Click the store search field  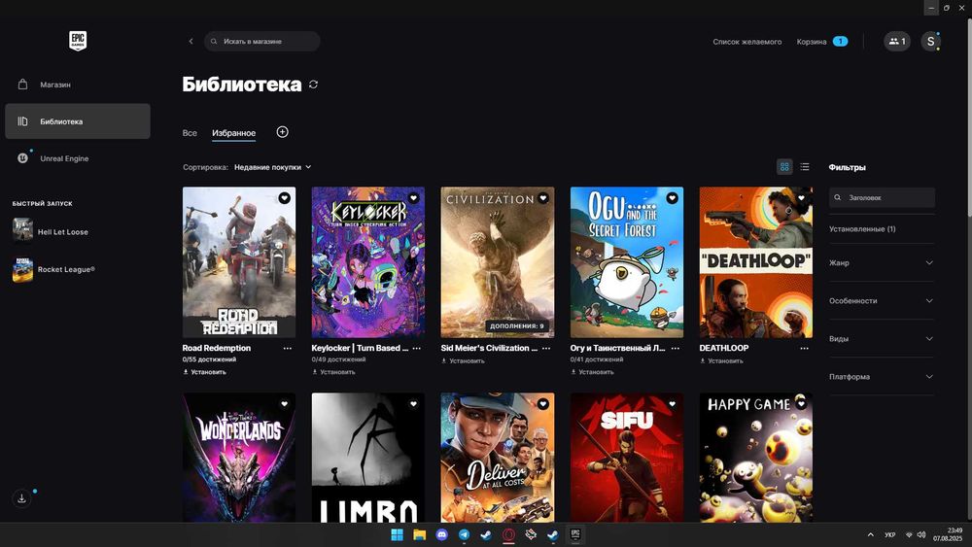(x=262, y=42)
